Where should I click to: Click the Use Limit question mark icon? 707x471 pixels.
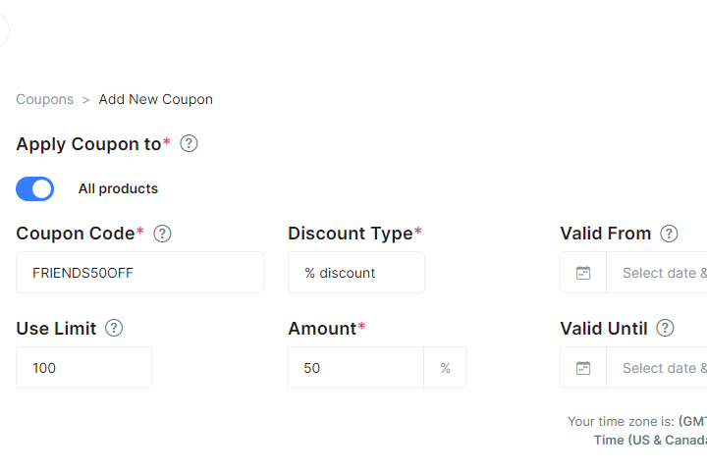coord(114,329)
